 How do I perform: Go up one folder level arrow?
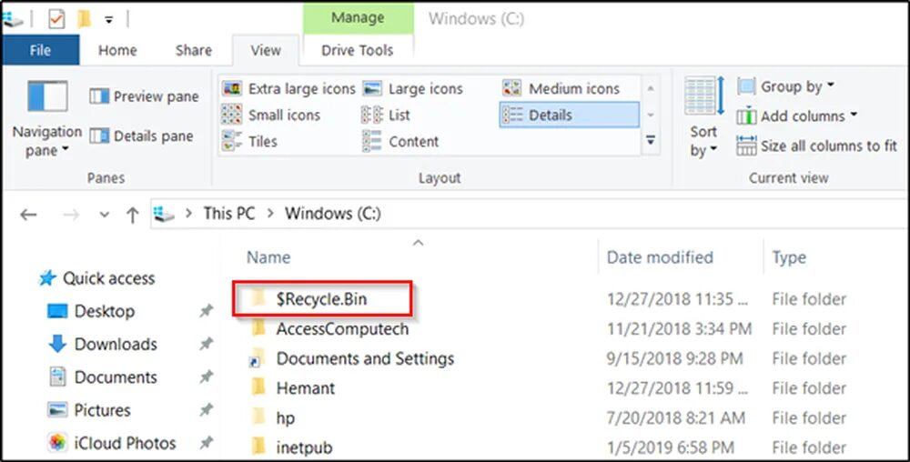coord(132,215)
